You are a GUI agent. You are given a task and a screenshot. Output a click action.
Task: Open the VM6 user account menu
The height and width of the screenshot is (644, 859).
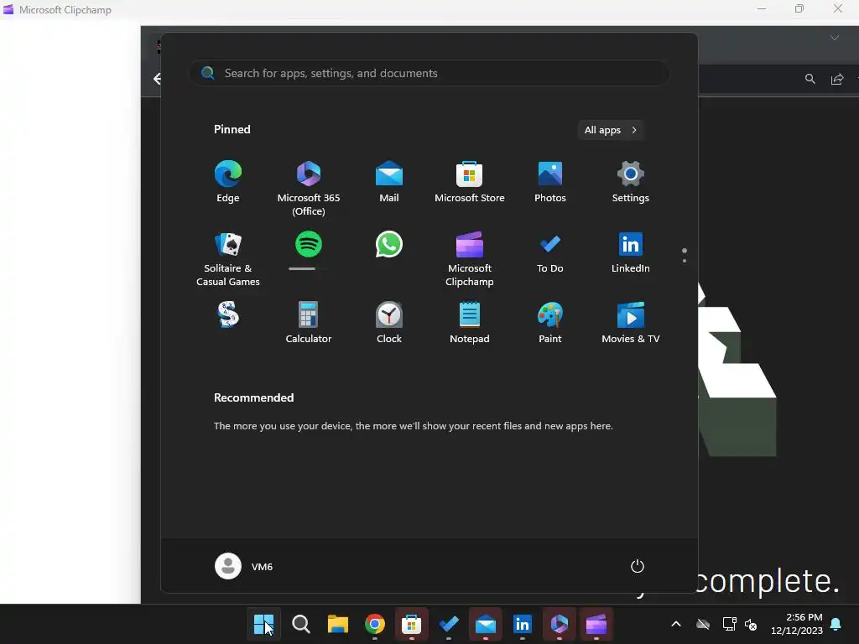pyautogui.click(x=244, y=566)
